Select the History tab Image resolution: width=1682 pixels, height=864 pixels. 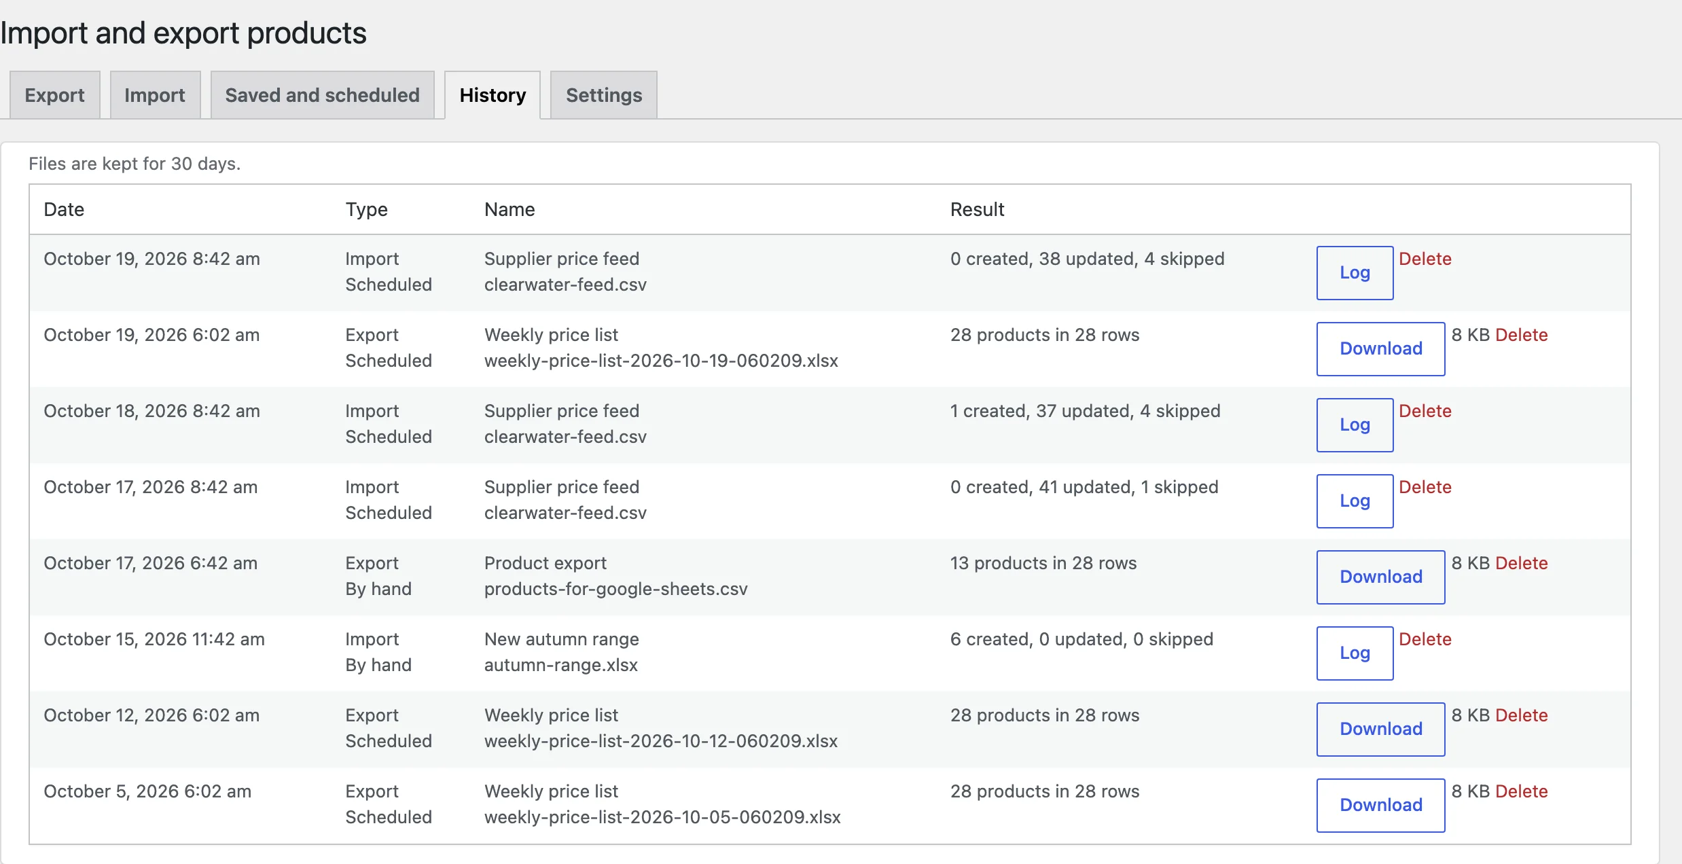point(493,95)
